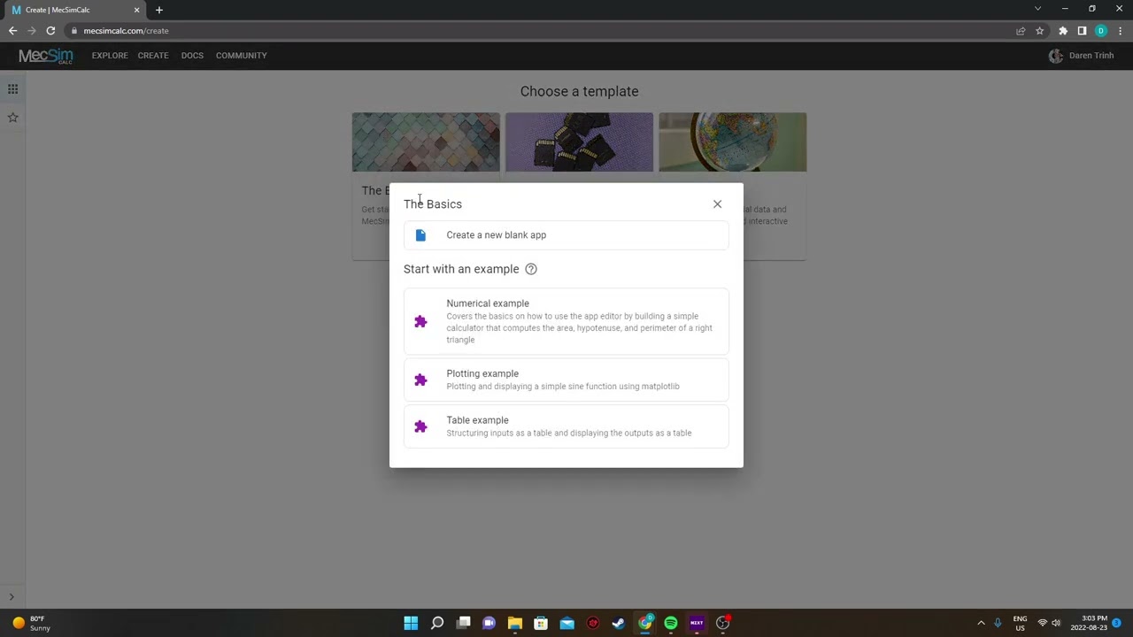The height and width of the screenshot is (637, 1133).
Task: Create a new blank app
Action: [566, 235]
